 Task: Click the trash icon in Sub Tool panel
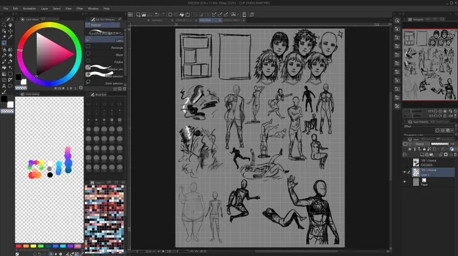pos(125,89)
